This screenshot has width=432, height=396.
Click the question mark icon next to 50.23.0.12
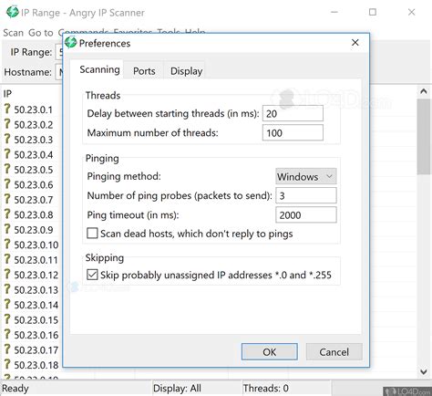coord(7,274)
